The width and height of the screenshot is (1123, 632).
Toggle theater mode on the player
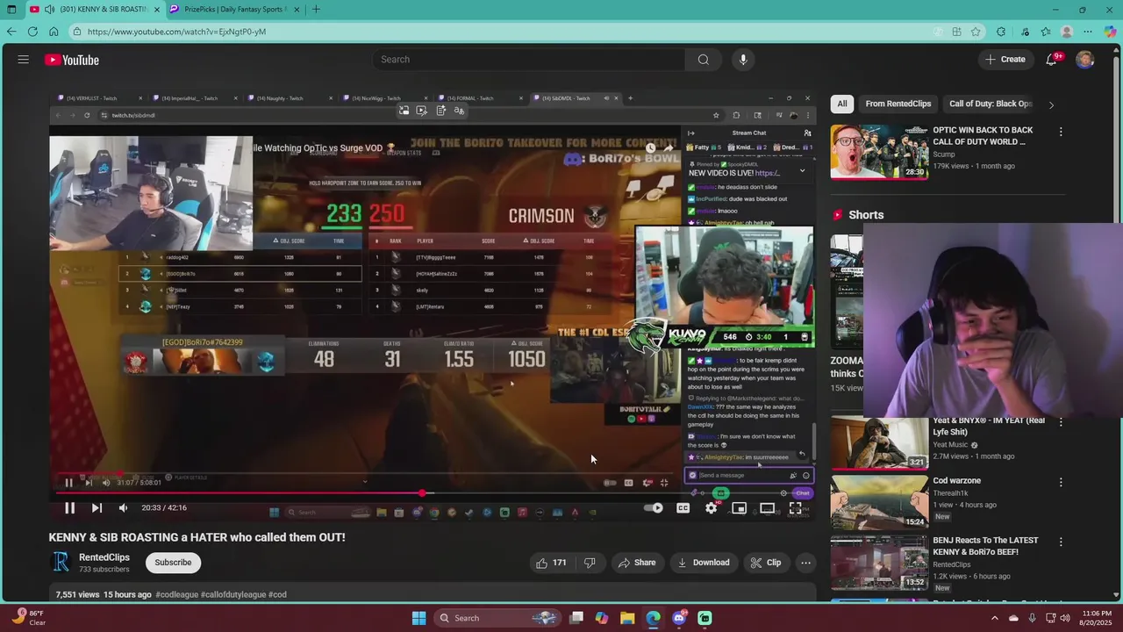[768, 507]
